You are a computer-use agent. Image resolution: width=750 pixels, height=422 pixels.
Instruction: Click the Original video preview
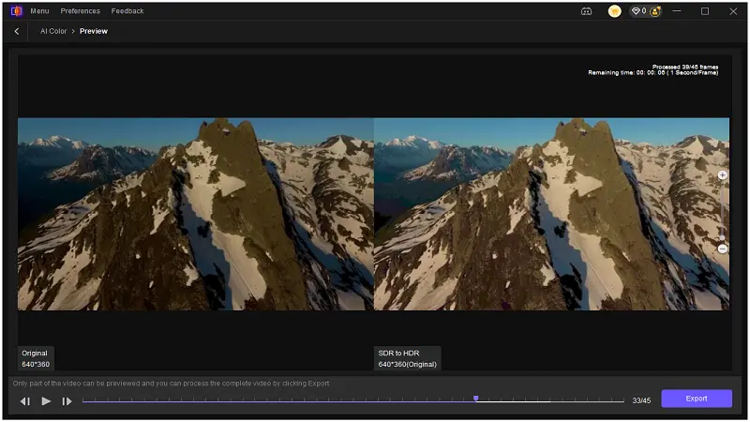point(195,214)
